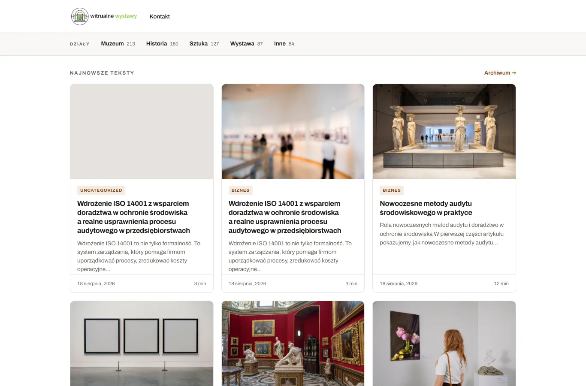The height and width of the screenshot is (386, 586).
Task: Click the DZIAŁY label
Action: (80, 44)
